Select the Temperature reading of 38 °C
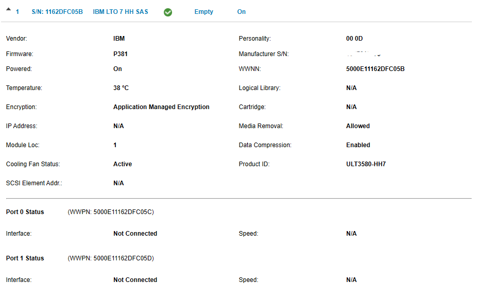Viewport: 477px width, 300px height. 120,87
